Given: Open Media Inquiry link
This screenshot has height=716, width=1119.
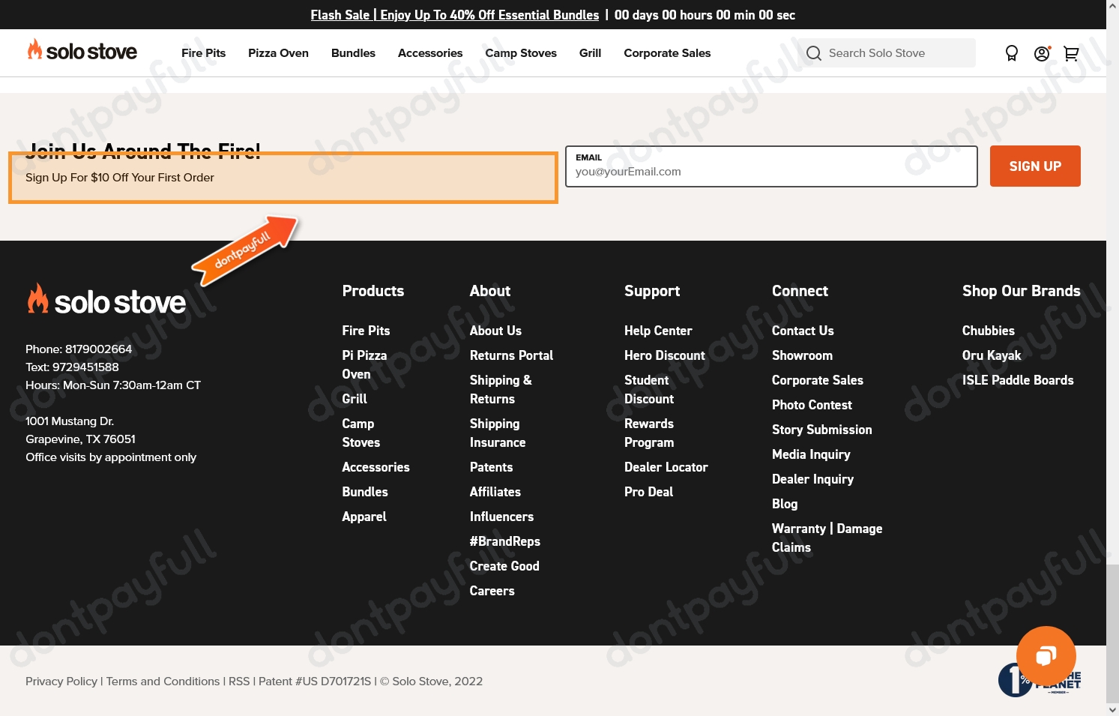Looking at the screenshot, I should (x=811, y=454).
